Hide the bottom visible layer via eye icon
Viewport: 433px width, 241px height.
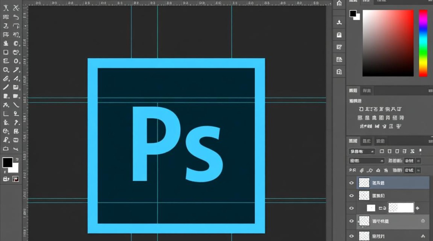click(351, 236)
